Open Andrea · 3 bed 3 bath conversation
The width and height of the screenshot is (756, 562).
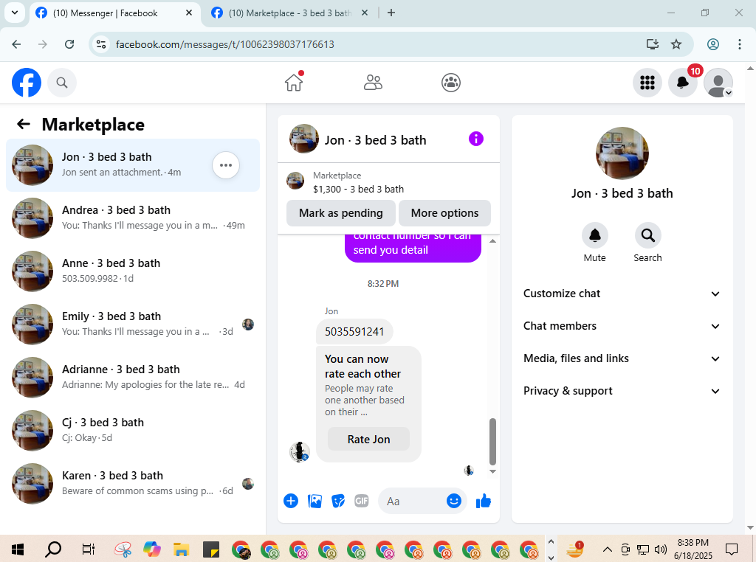point(133,218)
